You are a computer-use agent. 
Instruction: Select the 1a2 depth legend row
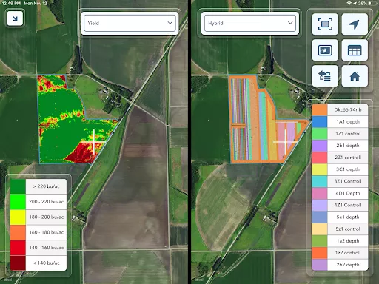tap(340, 241)
